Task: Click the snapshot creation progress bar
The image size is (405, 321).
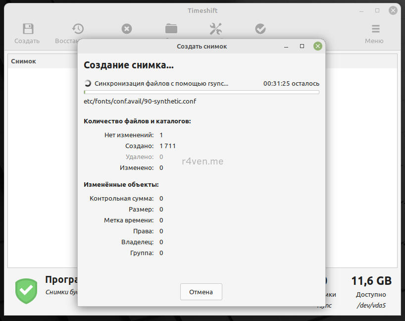Action: (202, 92)
